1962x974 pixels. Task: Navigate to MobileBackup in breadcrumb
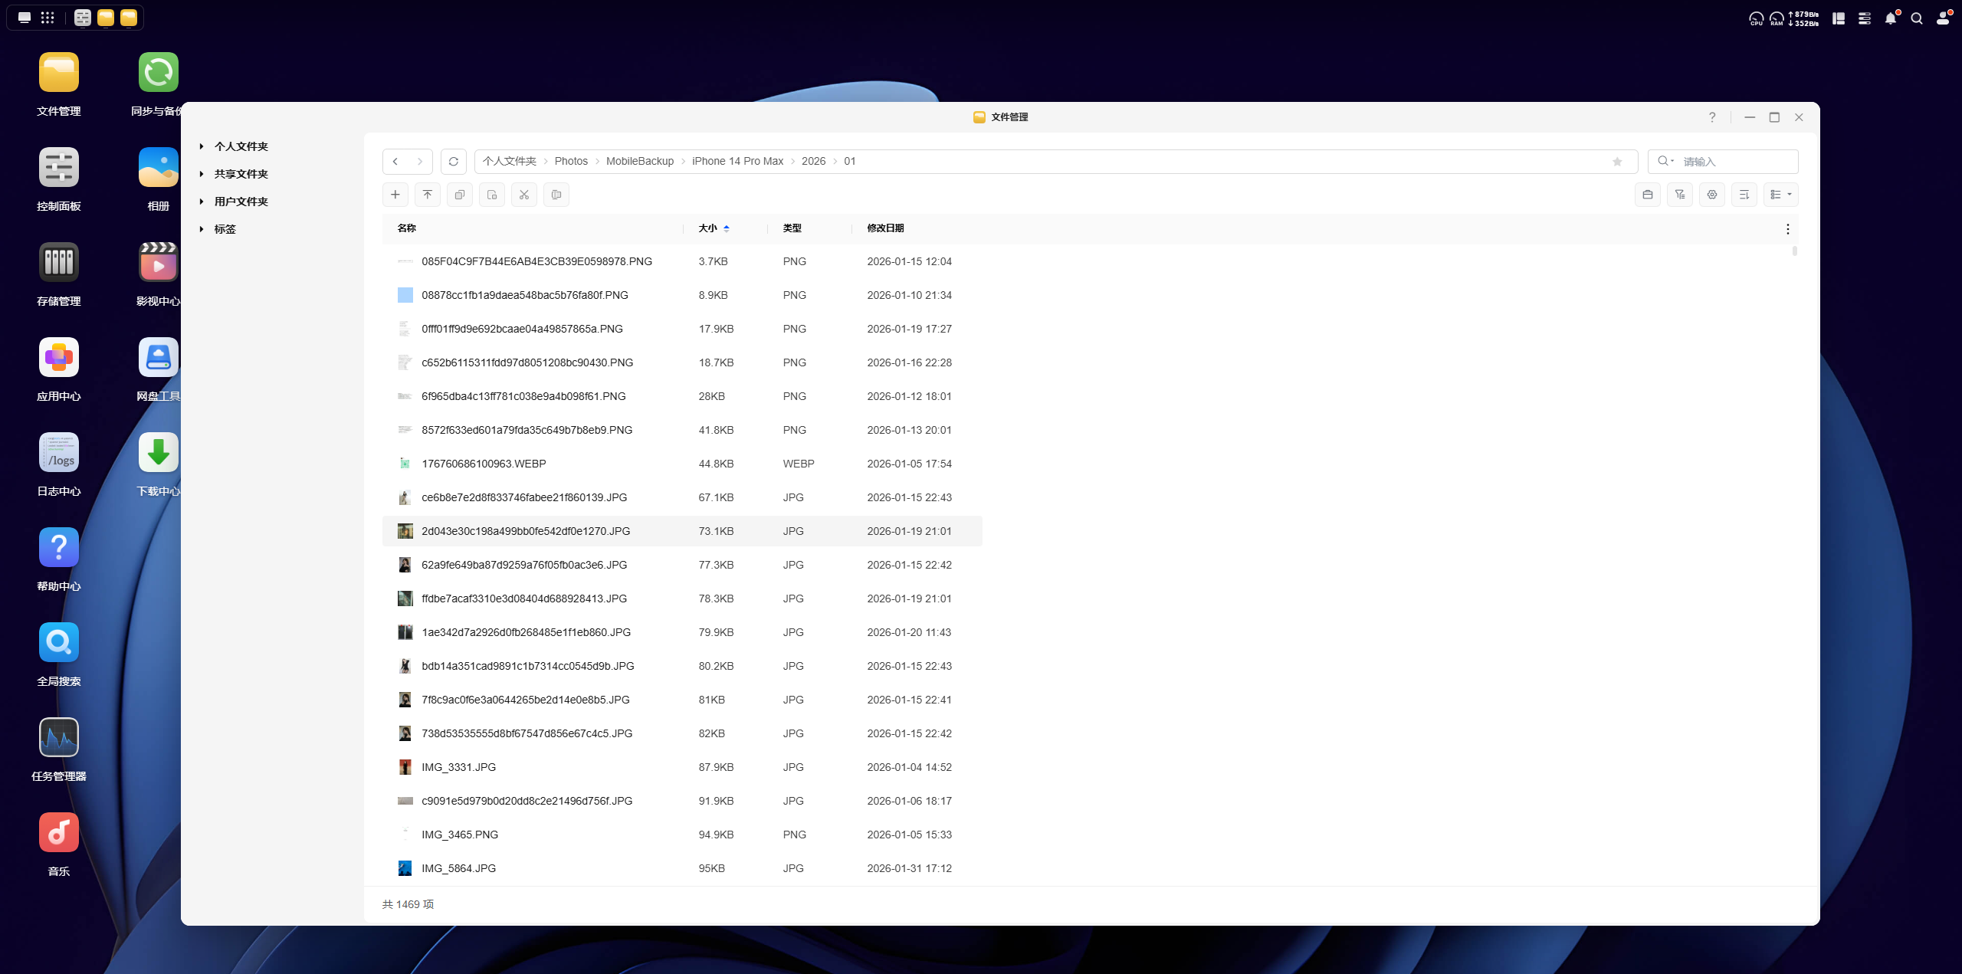point(639,161)
